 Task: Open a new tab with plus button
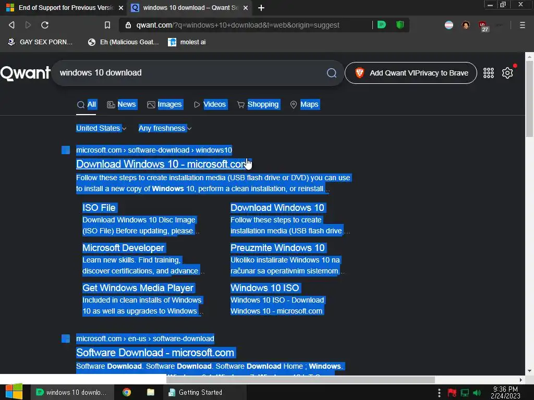(261, 8)
